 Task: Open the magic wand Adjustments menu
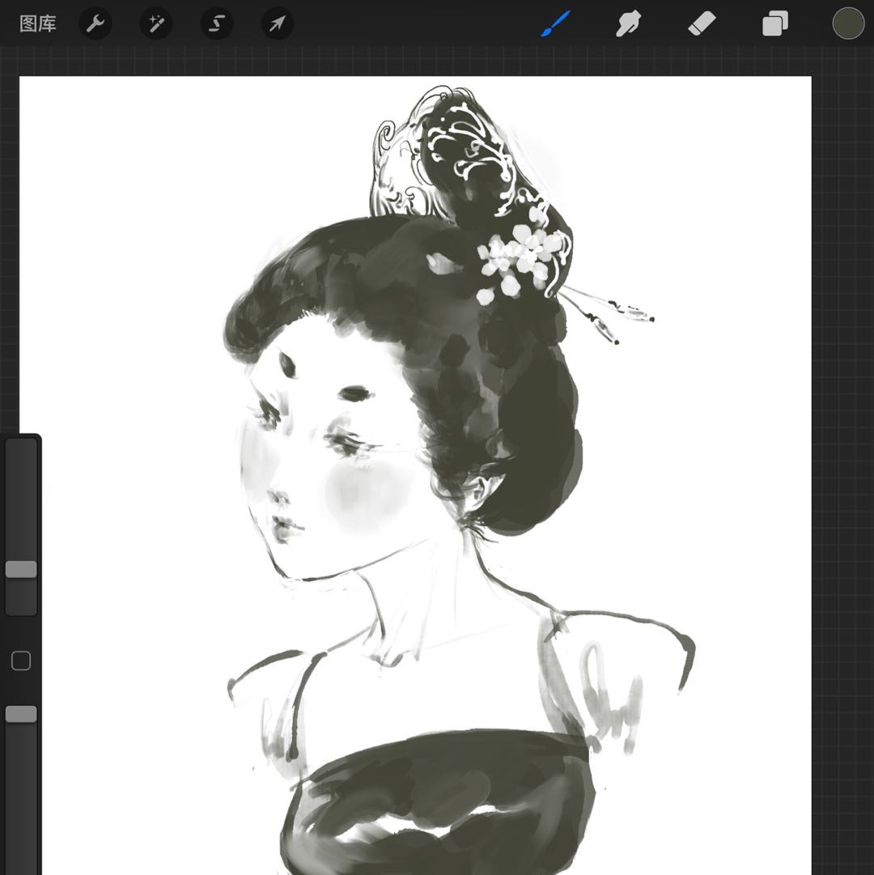tap(156, 24)
